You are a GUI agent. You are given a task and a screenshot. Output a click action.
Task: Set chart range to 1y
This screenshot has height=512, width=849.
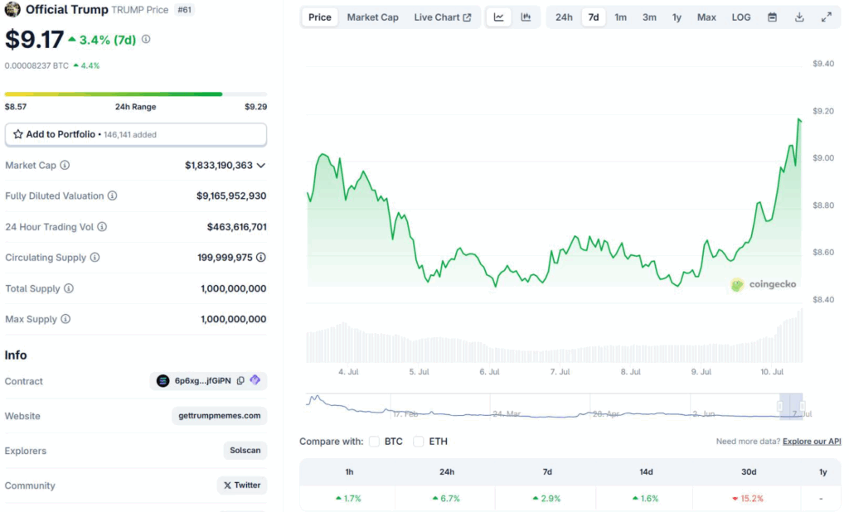pyautogui.click(x=677, y=17)
